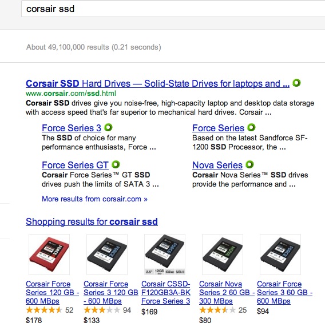Viewport: 325px width, 323px height.
Task: Click green ring icon next to Force Series GT
Action: click(116, 164)
